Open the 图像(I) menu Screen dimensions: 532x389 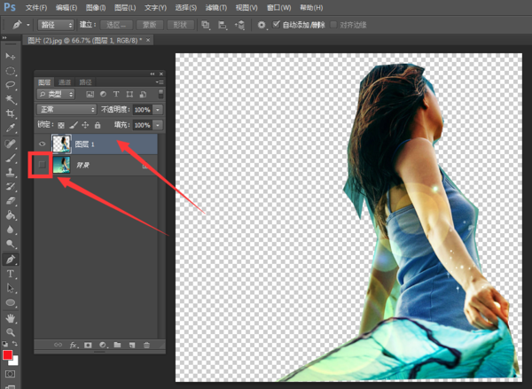(96, 7)
